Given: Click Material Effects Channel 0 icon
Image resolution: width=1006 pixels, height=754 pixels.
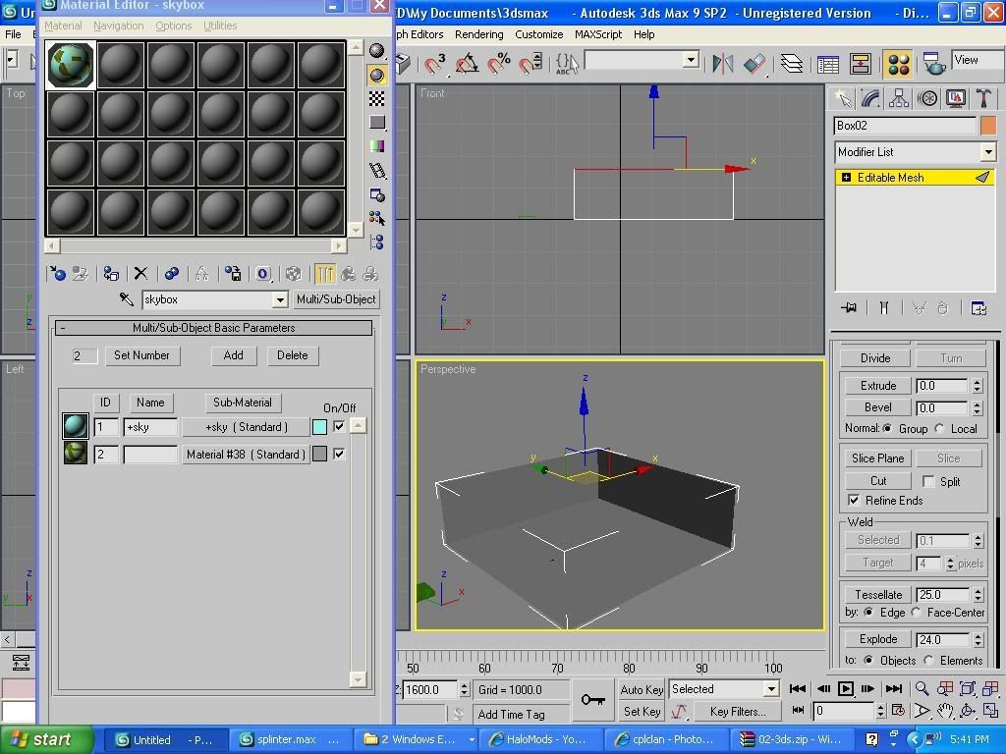Looking at the screenshot, I should click(x=263, y=274).
